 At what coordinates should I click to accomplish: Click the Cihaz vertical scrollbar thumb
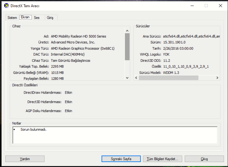[x=127, y=46]
